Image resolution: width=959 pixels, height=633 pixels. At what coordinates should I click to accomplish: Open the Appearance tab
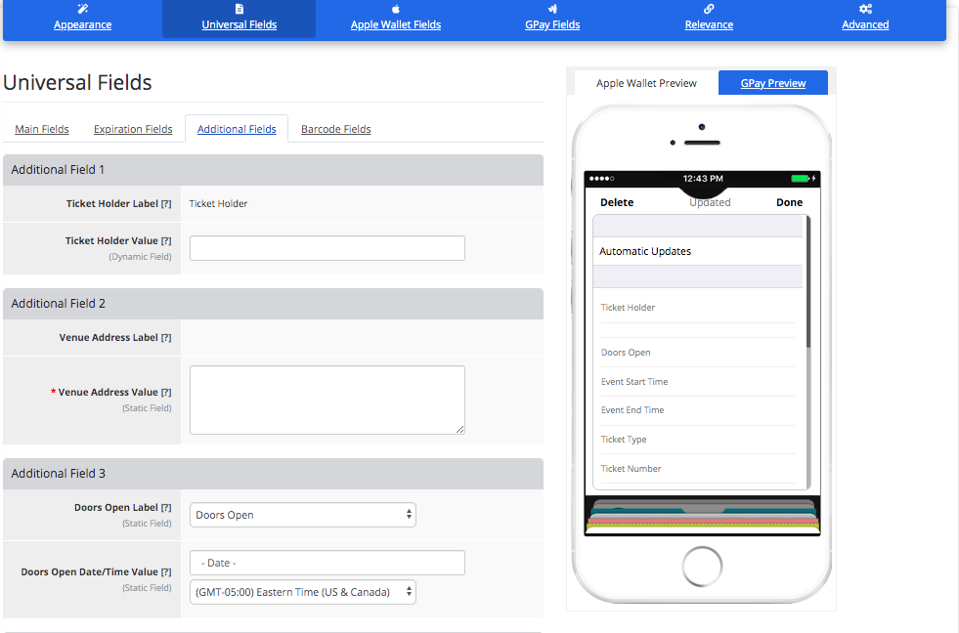click(82, 24)
